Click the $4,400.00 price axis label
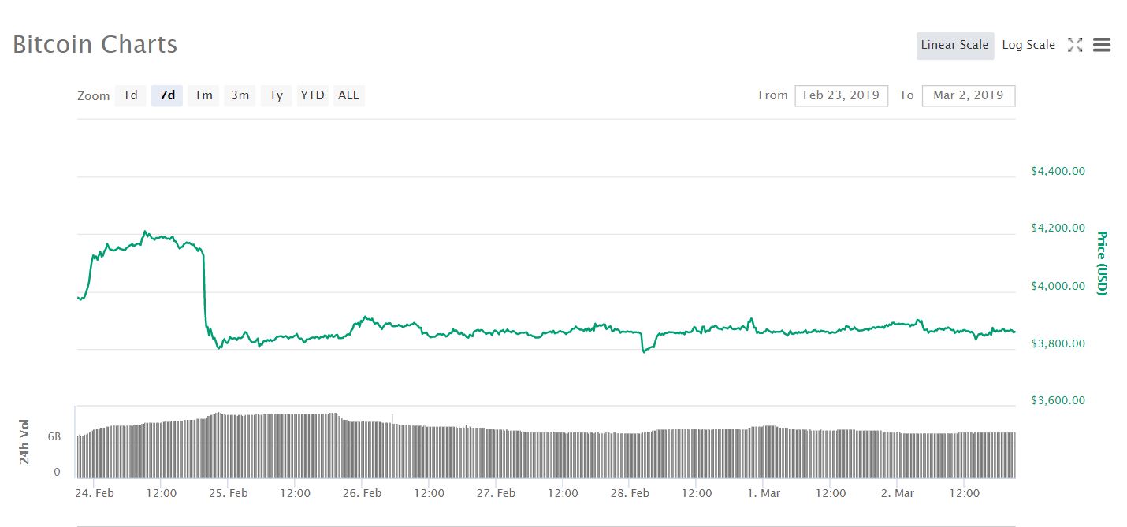Screen dimensions: 1127x527 point(1058,171)
